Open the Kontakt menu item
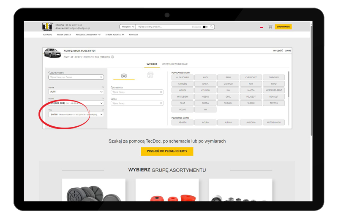 (134, 35)
